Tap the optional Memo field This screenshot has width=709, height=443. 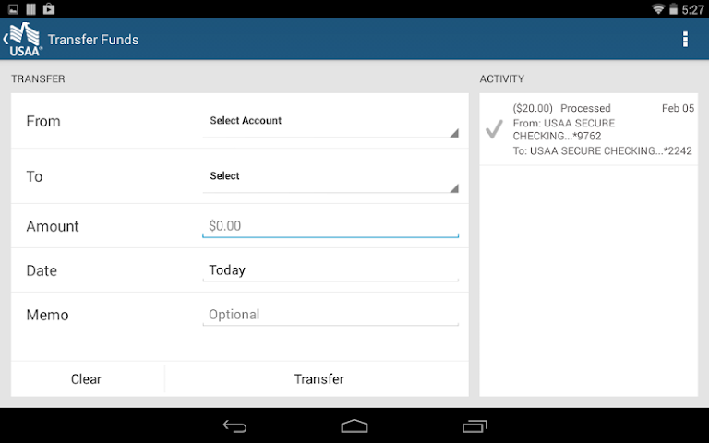click(330, 315)
